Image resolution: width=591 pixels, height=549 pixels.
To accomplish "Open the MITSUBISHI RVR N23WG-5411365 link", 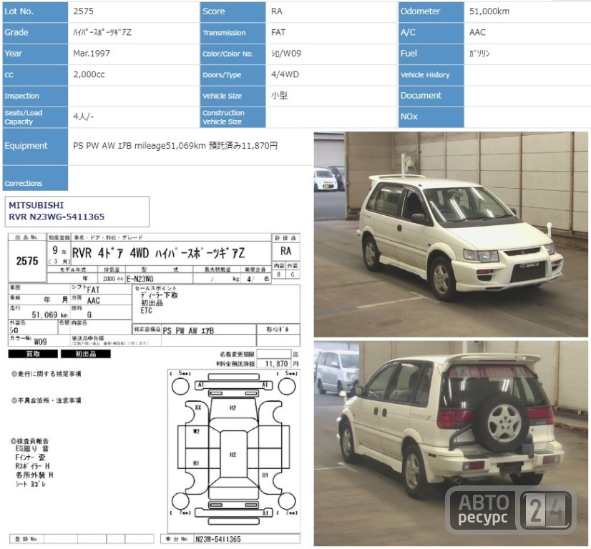I will point(57,212).
